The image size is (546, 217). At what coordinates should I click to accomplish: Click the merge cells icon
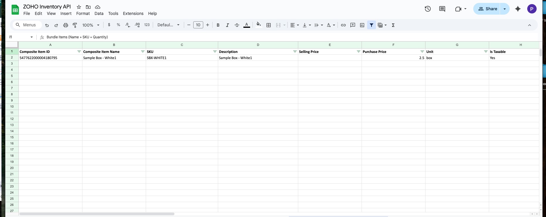click(278, 25)
